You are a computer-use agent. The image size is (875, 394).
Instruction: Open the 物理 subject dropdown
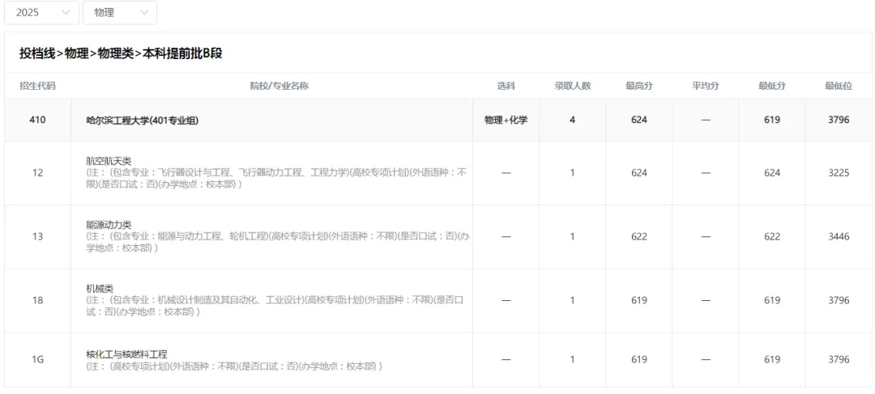pyautogui.click(x=119, y=13)
